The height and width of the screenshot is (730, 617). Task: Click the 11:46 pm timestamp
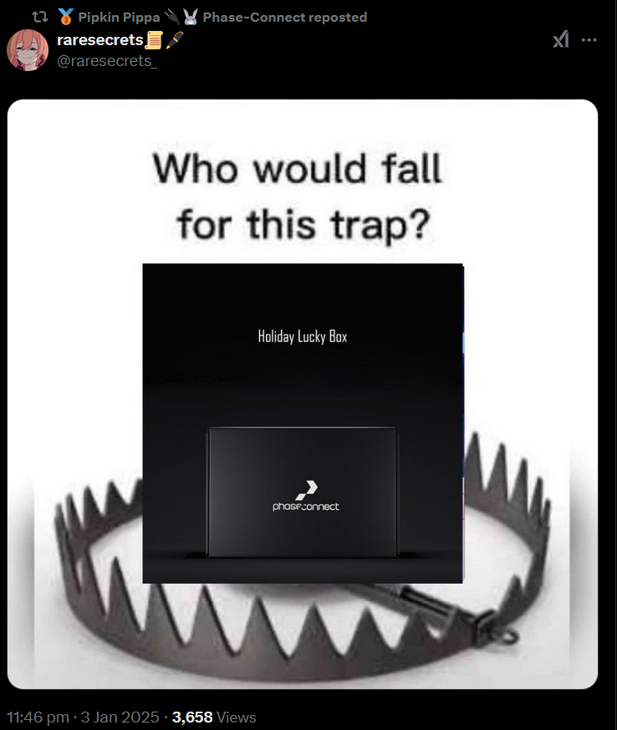[x=38, y=717]
